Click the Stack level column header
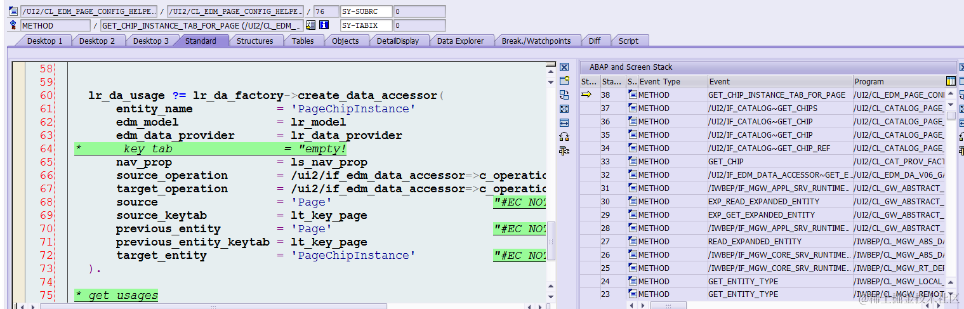The image size is (964, 309). [612, 81]
